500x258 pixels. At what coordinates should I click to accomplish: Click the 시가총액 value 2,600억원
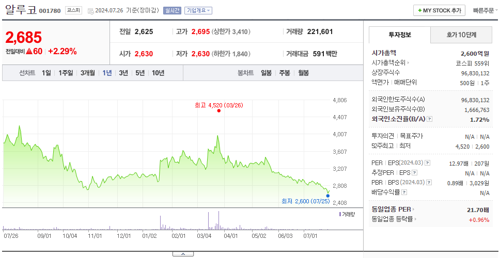click(475, 54)
